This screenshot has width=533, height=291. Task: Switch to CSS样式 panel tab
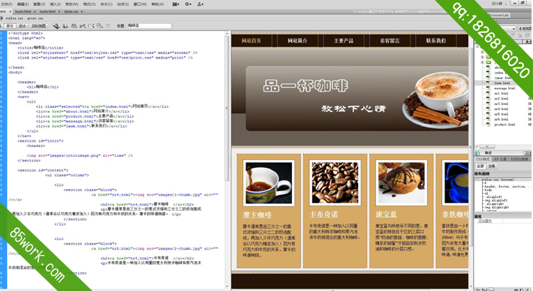pyautogui.click(x=483, y=159)
